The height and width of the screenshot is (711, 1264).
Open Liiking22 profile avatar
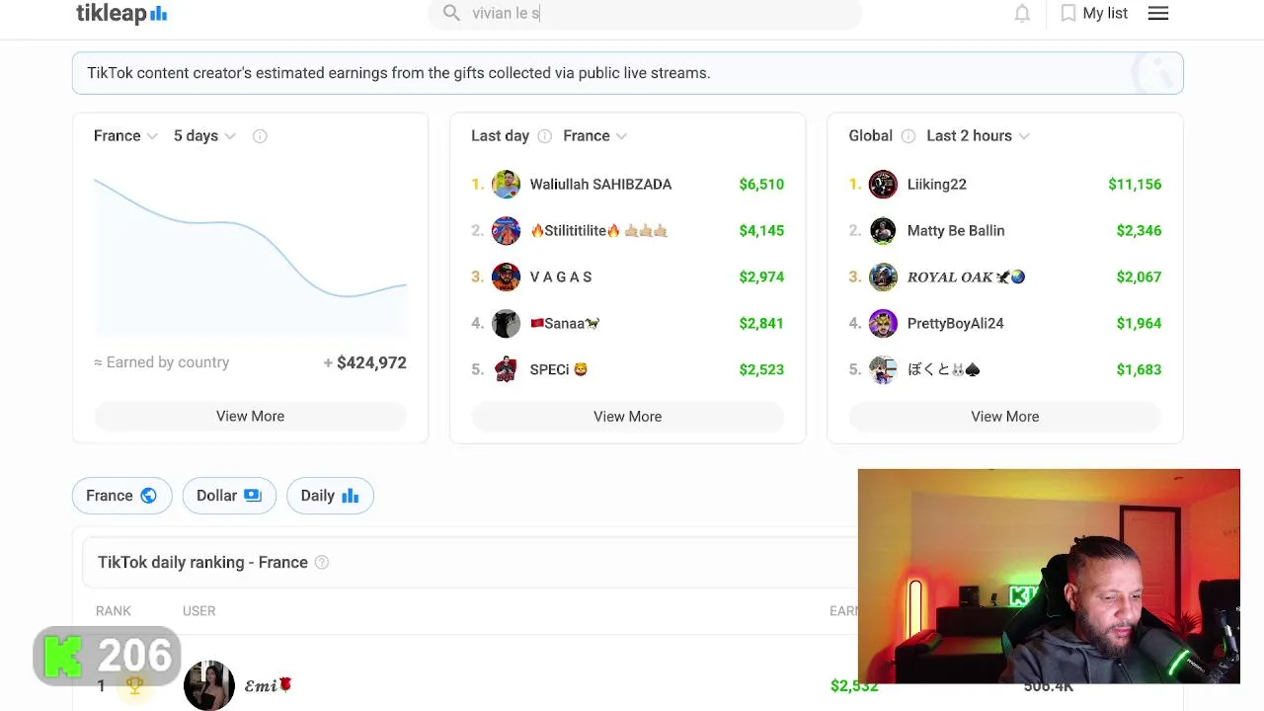click(883, 185)
